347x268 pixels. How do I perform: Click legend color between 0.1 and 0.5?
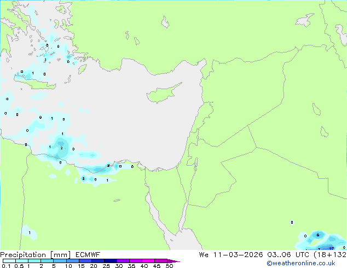click(9, 261)
